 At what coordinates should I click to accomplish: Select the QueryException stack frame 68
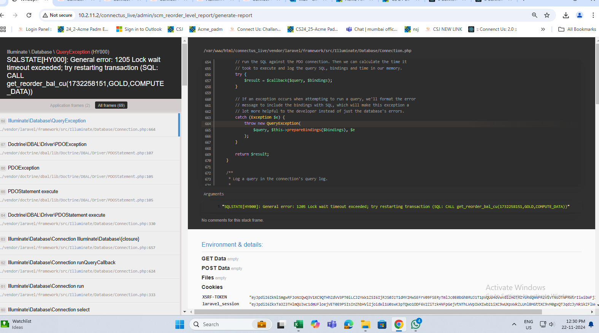[x=90, y=125]
